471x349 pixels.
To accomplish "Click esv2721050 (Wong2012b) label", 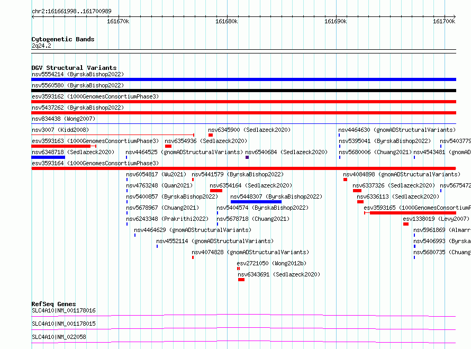I will (271, 263).
